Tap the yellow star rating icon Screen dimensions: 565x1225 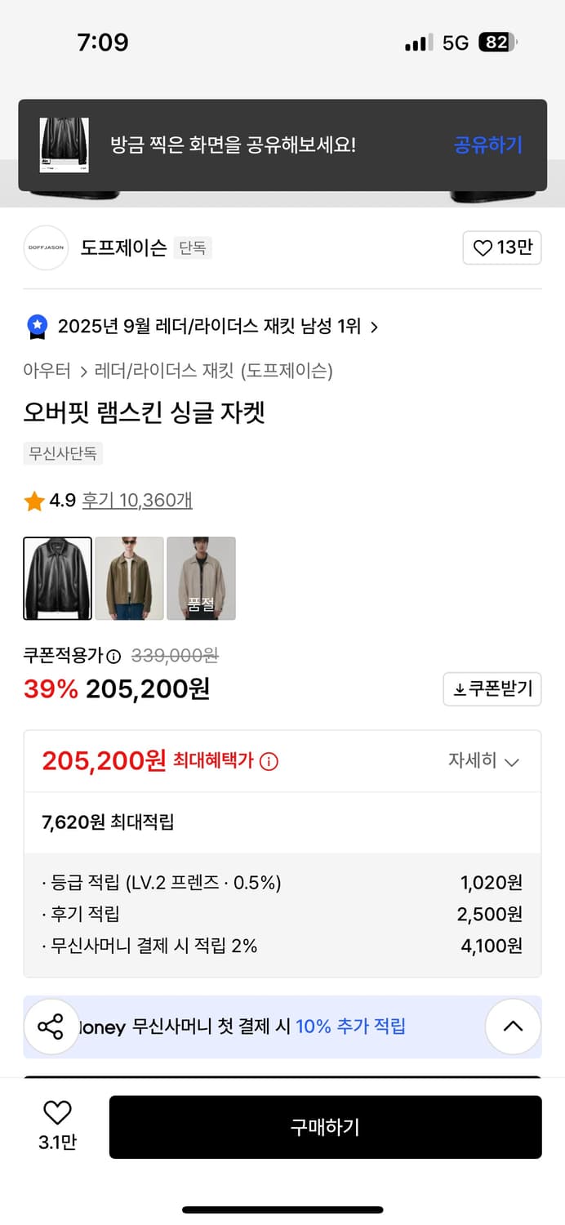point(33,501)
